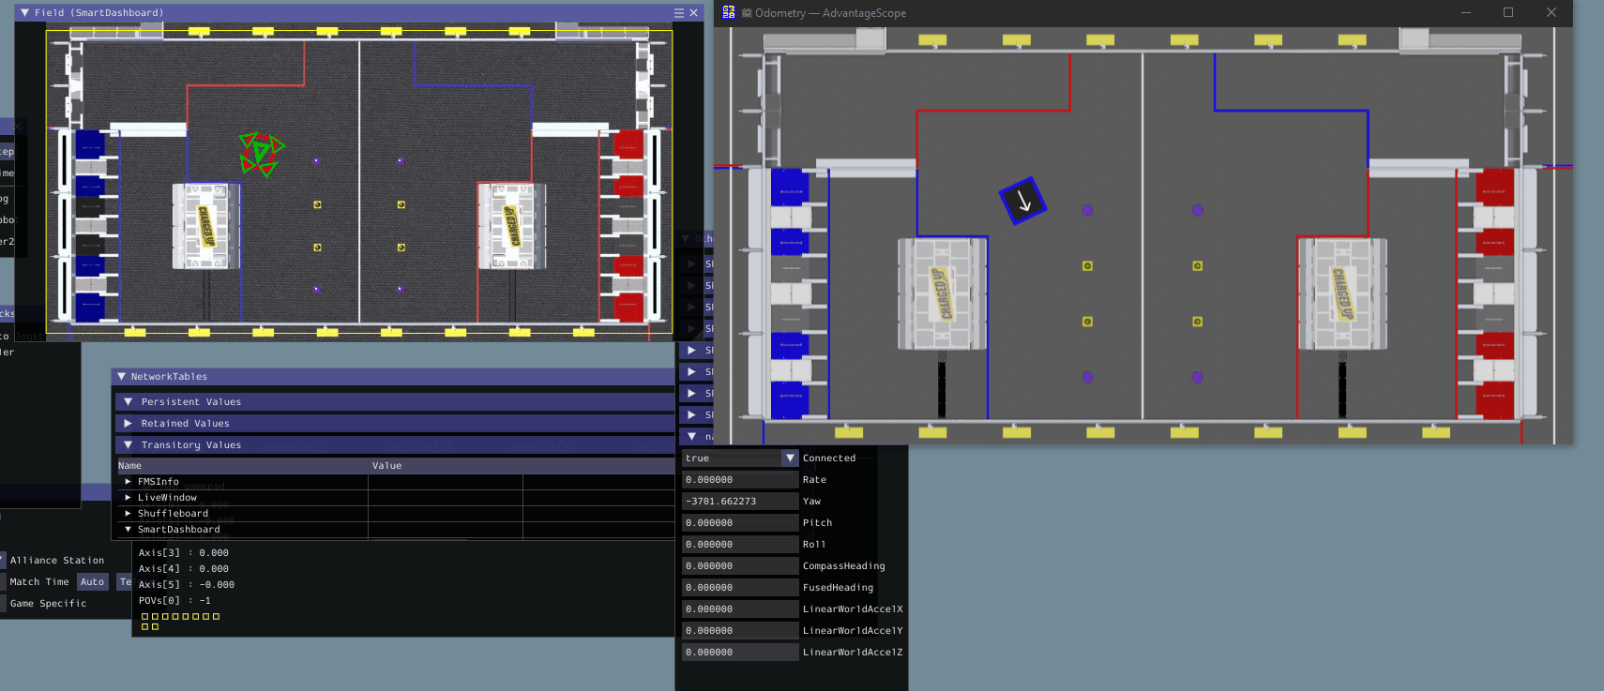Collapse the Transitory Values section
Image resolution: width=1604 pixels, height=691 pixels.
pos(129,444)
